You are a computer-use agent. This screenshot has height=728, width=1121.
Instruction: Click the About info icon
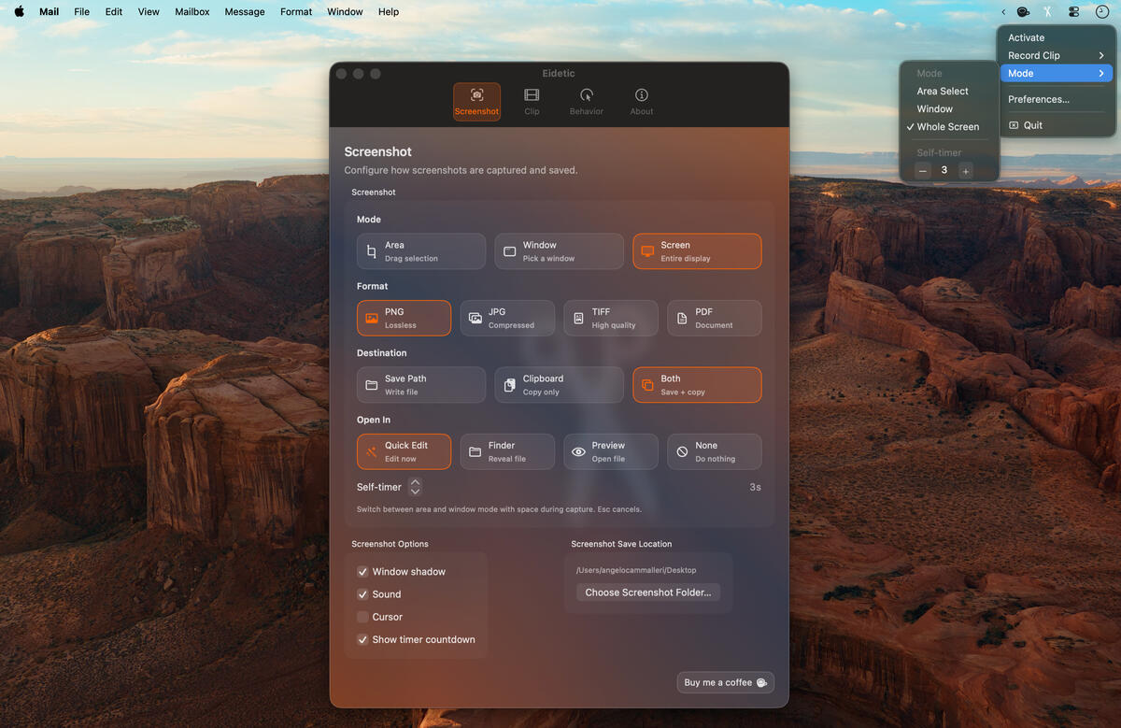tap(641, 95)
